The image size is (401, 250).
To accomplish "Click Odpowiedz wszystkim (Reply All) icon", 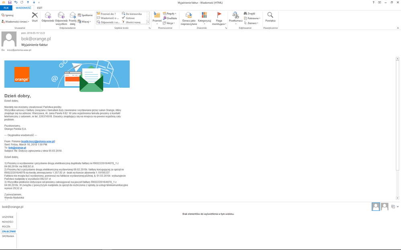I will click(x=61, y=18).
